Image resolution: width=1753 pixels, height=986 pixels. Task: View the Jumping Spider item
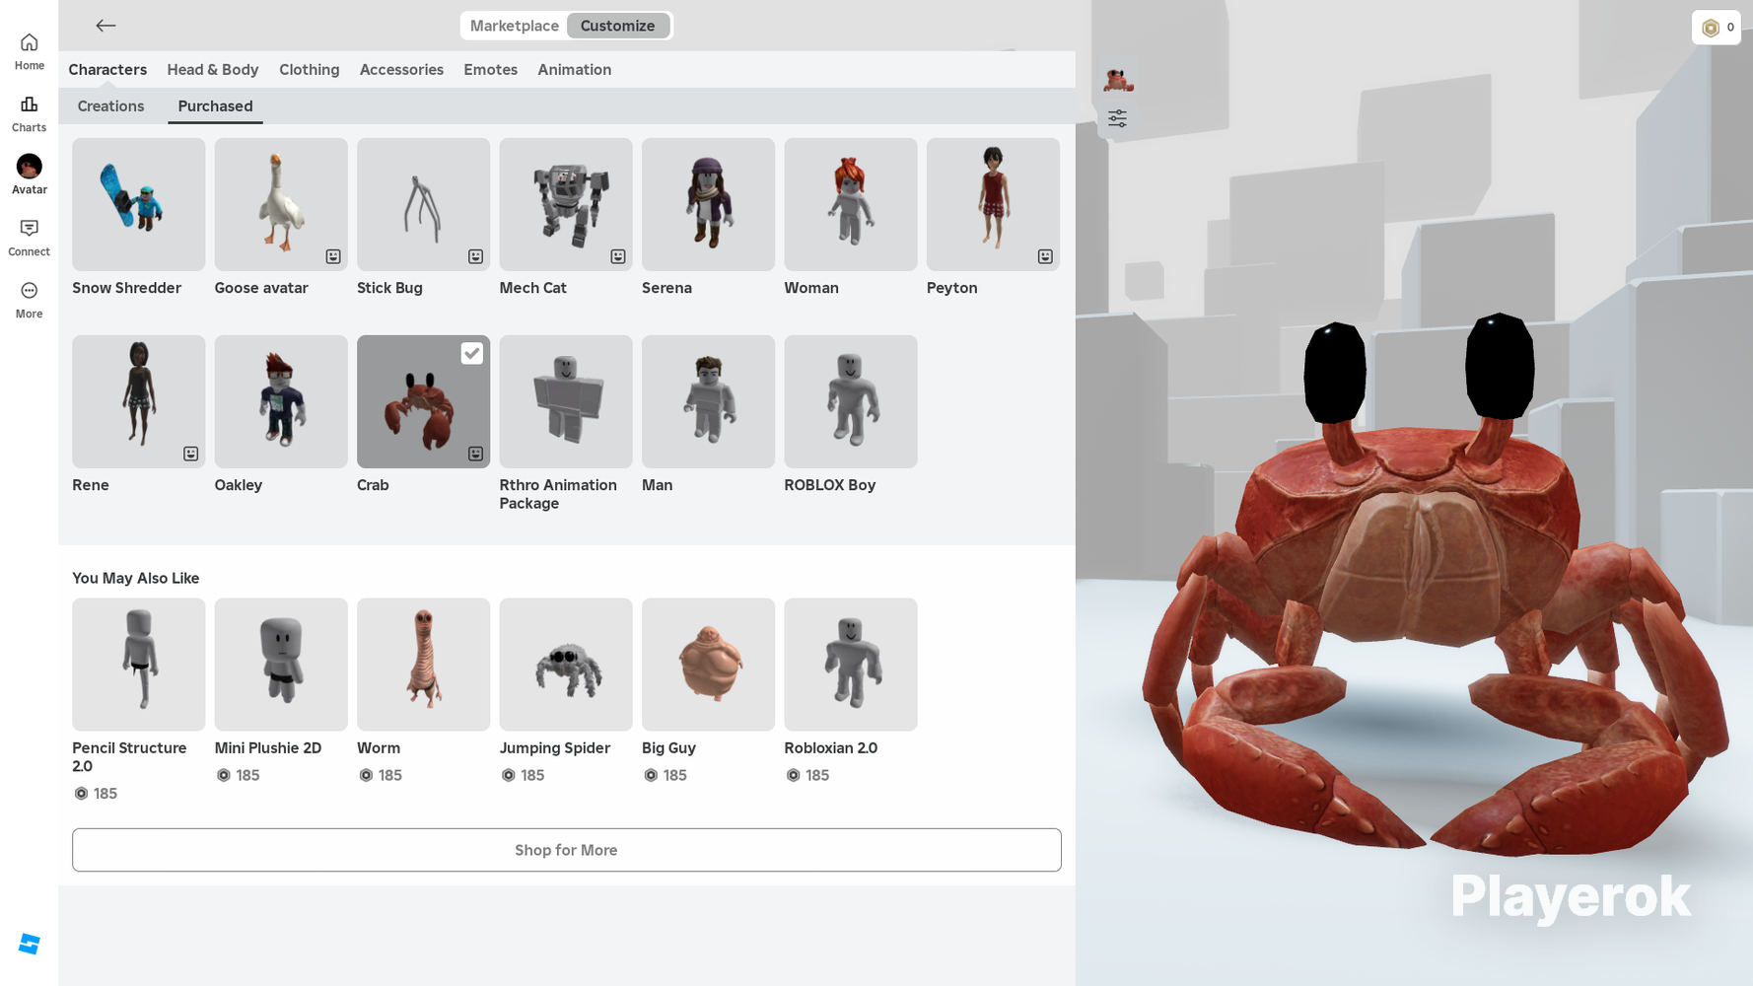tap(566, 665)
